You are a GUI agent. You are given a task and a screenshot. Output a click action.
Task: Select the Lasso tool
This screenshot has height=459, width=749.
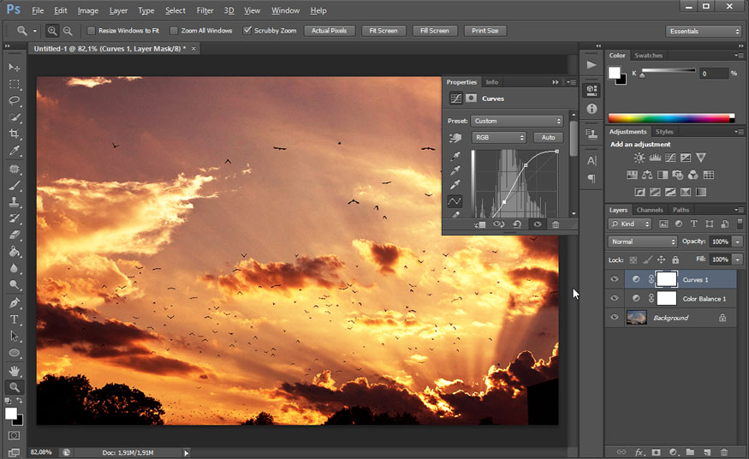[x=15, y=101]
